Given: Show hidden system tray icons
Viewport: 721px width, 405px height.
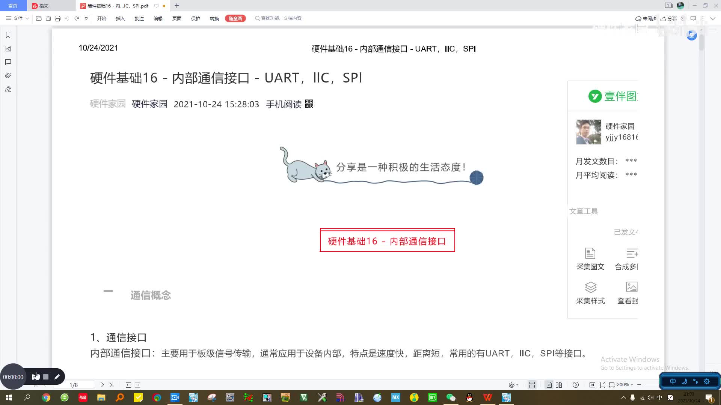Looking at the screenshot, I should click(x=624, y=397).
